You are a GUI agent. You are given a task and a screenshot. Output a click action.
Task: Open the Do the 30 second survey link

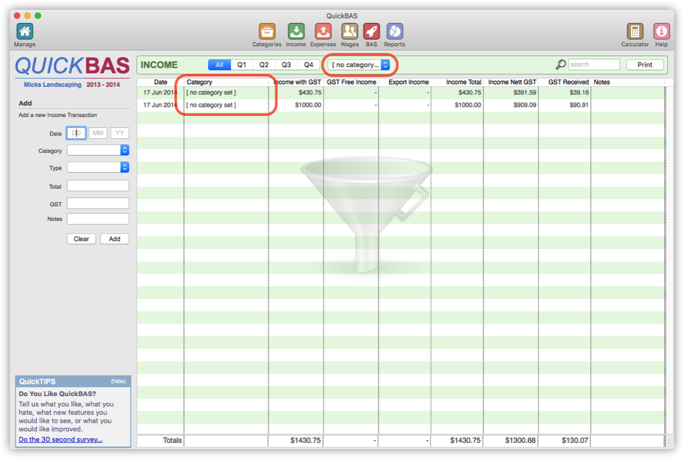[60, 439]
